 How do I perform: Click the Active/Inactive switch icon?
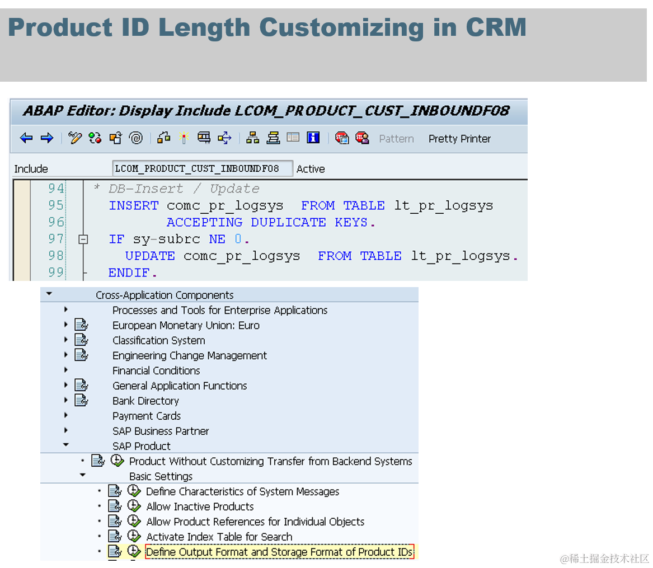tap(95, 138)
